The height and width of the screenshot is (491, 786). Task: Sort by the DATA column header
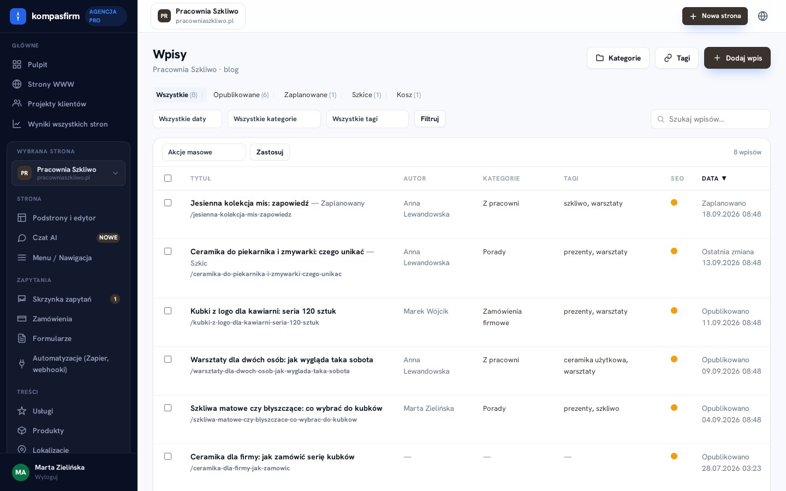714,178
